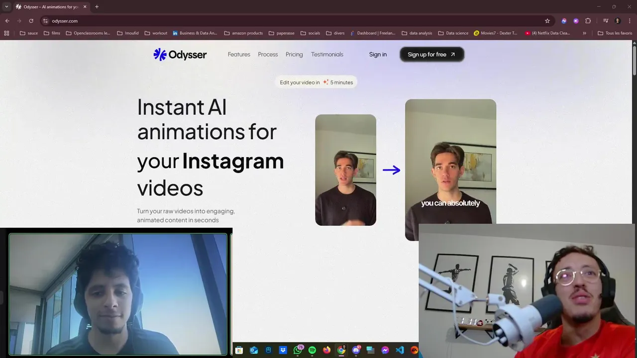The height and width of the screenshot is (358, 637).
Task: Open the Data science bookmark folder
Action: (x=453, y=33)
